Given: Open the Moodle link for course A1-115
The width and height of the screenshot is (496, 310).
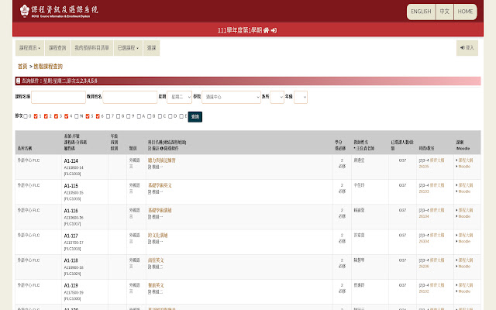Looking at the screenshot, I should click(464, 191).
